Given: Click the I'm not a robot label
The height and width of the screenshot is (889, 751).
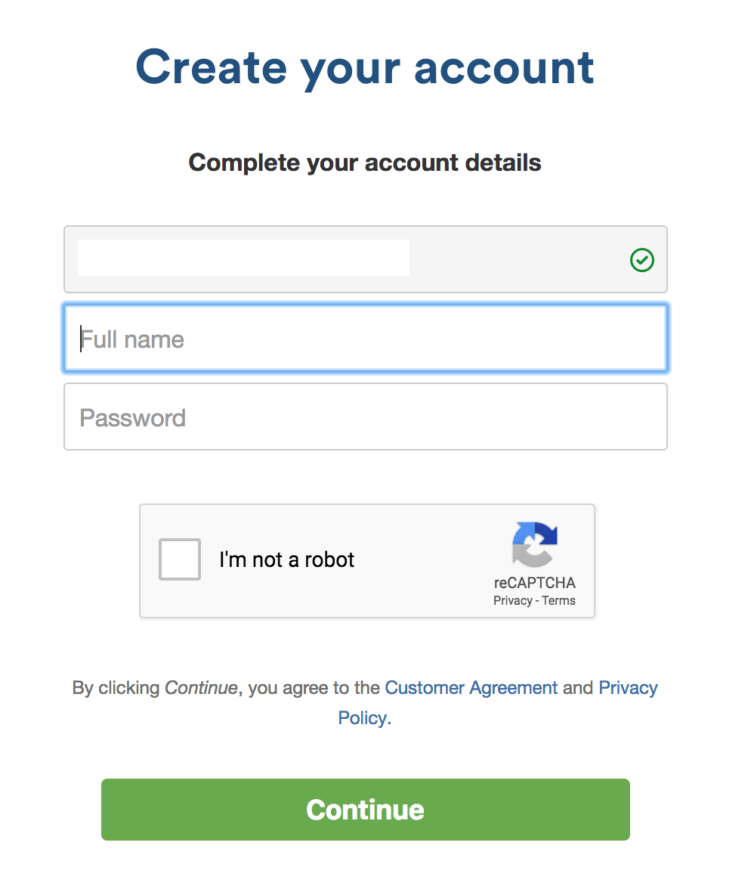Looking at the screenshot, I should (x=287, y=559).
